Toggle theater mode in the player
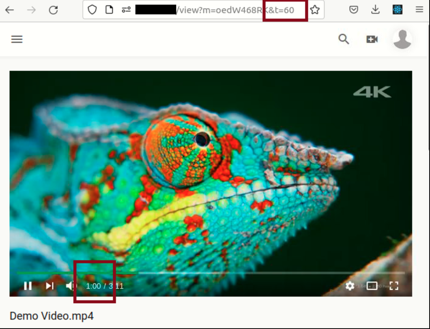Viewport: 430px width, 329px height. click(x=372, y=286)
